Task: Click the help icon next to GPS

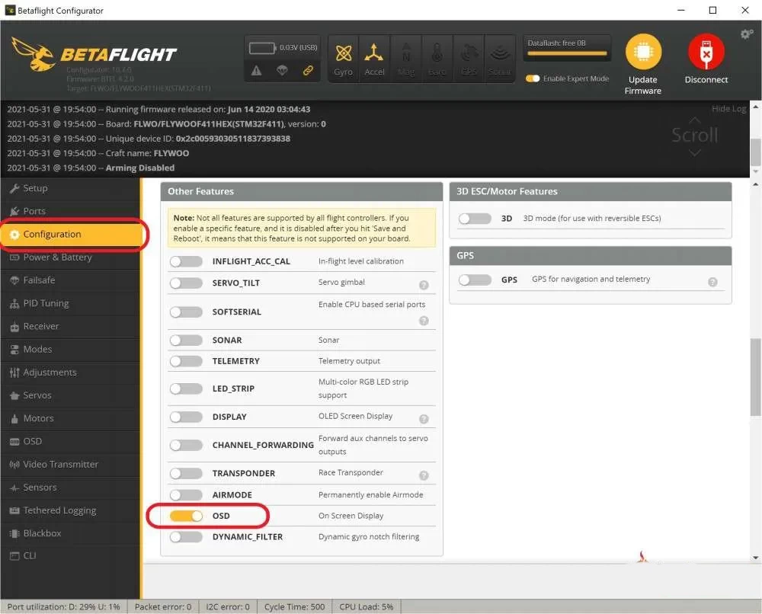Action: (x=712, y=281)
